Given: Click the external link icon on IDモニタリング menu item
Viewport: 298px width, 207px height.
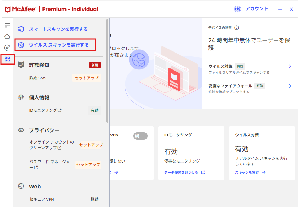Looking at the screenshot, I should 59,110.
